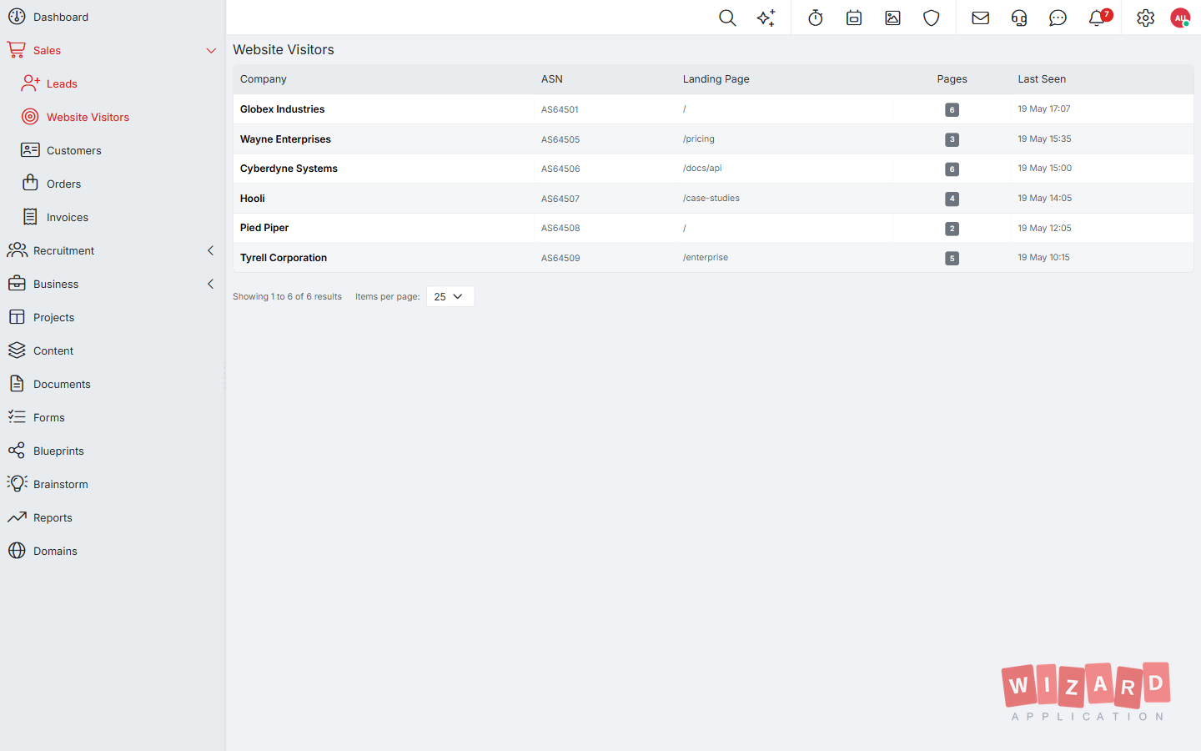
Task: Click the Website Visitors target icon
Action: click(30, 117)
